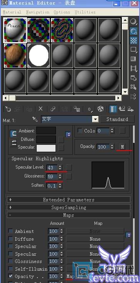The image size is (140, 283).
Task: Click the Reset Map X icon
Action: 41,109
